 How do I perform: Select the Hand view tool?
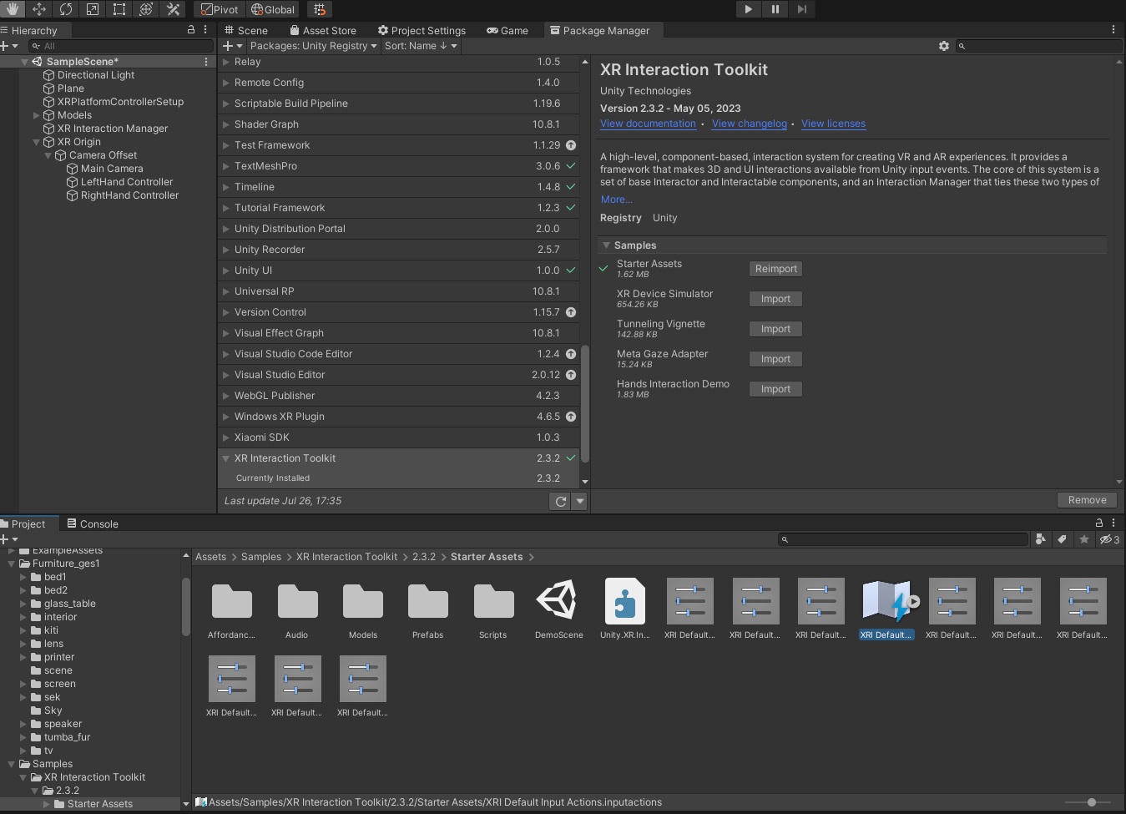tap(13, 9)
